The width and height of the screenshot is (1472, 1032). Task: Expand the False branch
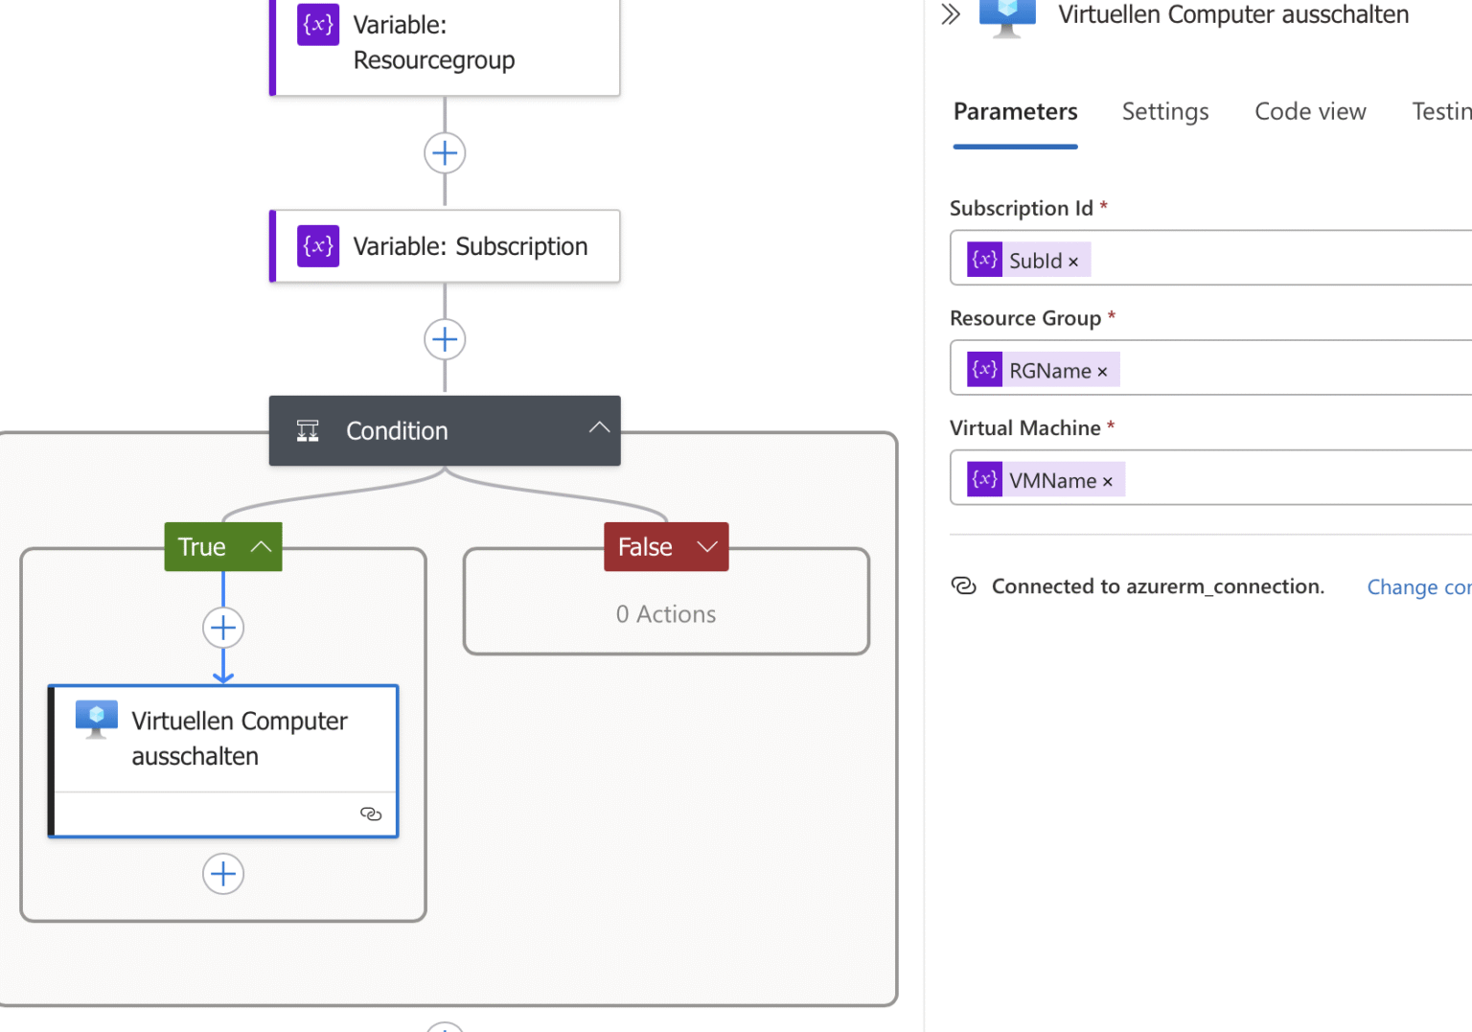(x=707, y=546)
